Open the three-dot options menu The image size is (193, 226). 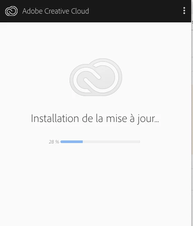coord(184,11)
